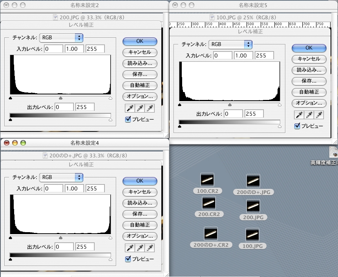Viewport: 338px width, 277px height.
Task: Click midtone gamma slider in 100.JPG histogram
Action: (x=230, y=105)
